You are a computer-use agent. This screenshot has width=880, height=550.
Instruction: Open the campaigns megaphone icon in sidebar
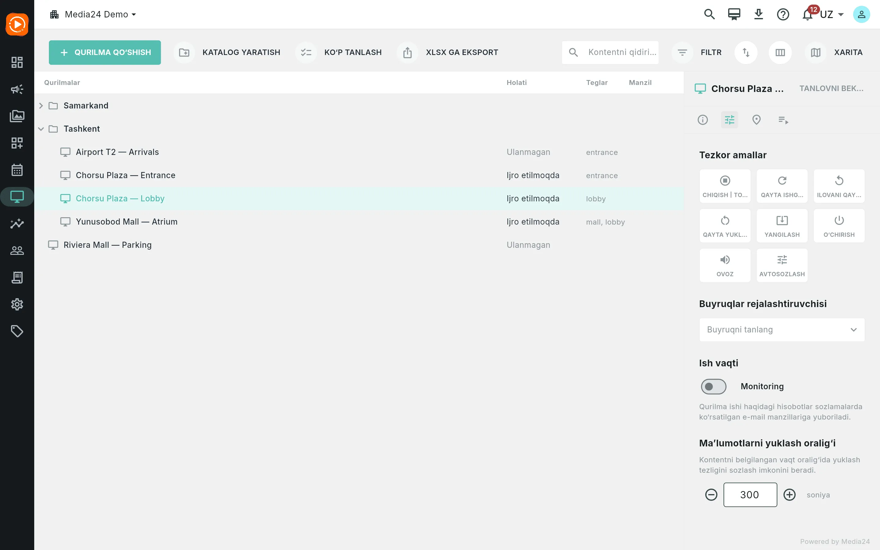[17, 89]
